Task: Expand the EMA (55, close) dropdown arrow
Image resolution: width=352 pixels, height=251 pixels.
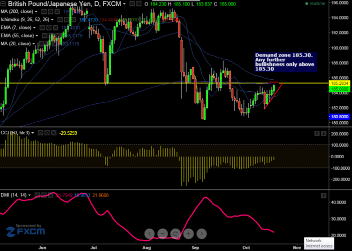Action: [x=36, y=35]
